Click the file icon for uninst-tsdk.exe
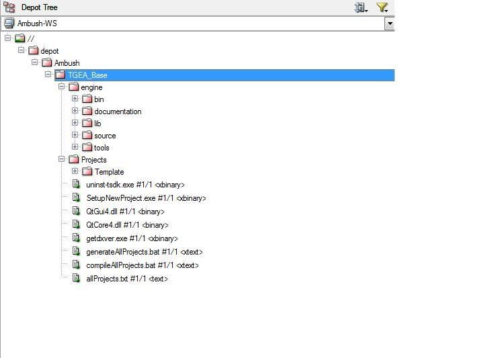The image size is (484, 358). pos(76,185)
